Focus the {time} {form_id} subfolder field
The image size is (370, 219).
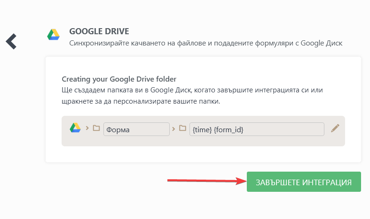[256, 129]
